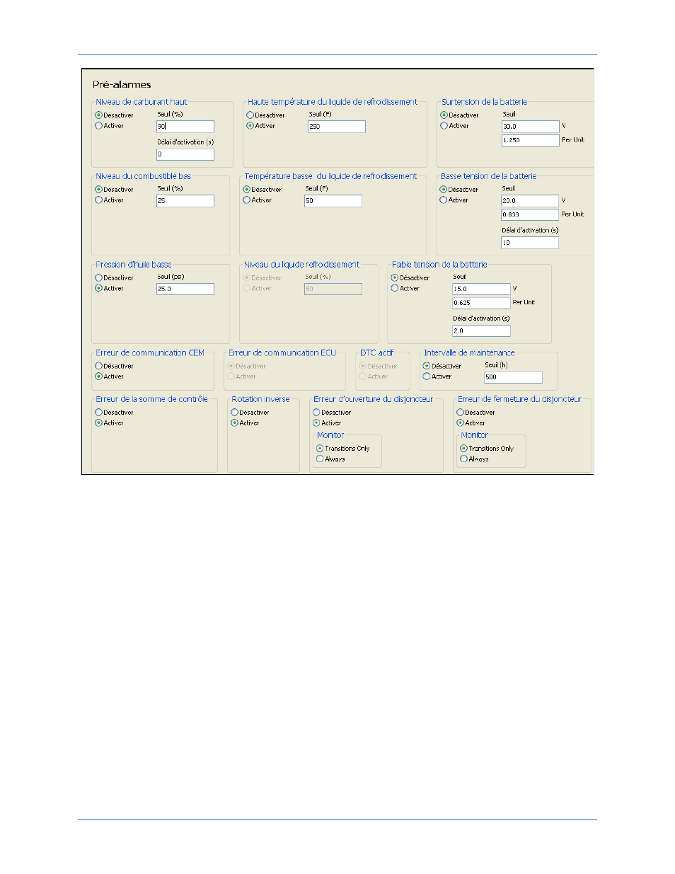
Task: Select Désactiver for Erreur de communication CEM
Action: click(98, 367)
